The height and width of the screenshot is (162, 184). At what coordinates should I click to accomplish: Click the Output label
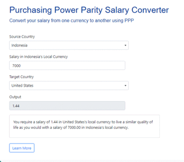coord(15,97)
